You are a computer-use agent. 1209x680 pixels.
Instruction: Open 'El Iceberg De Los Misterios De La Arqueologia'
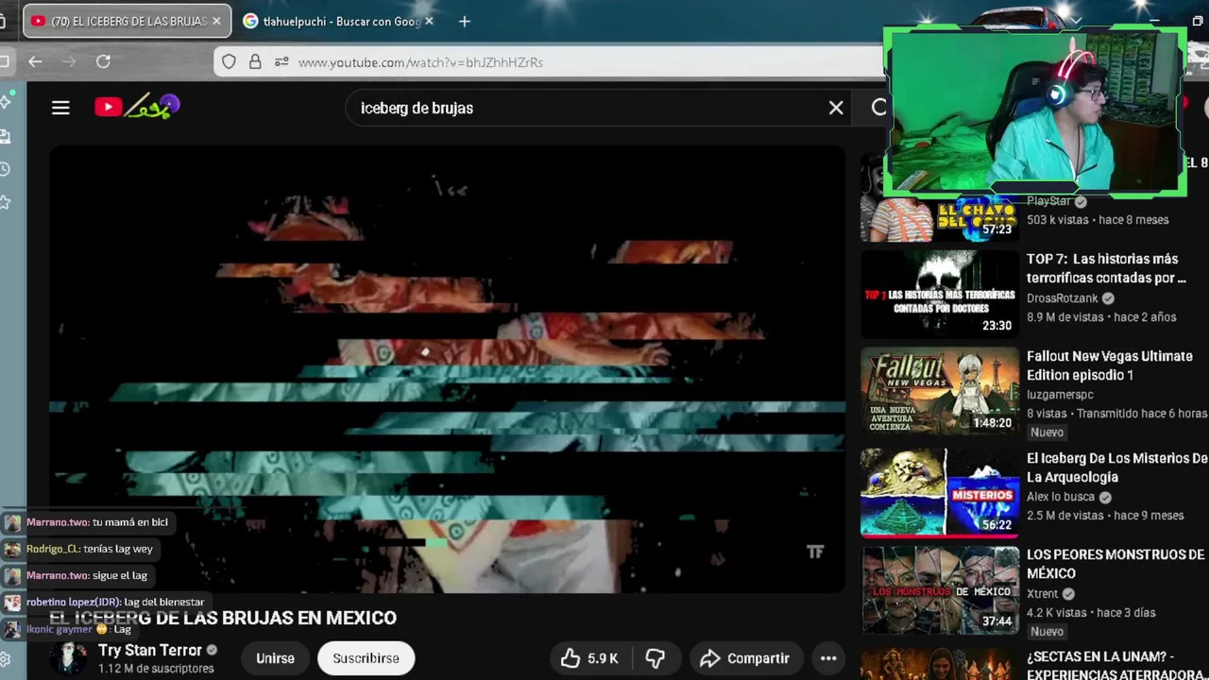click(x=1116, y=467)
